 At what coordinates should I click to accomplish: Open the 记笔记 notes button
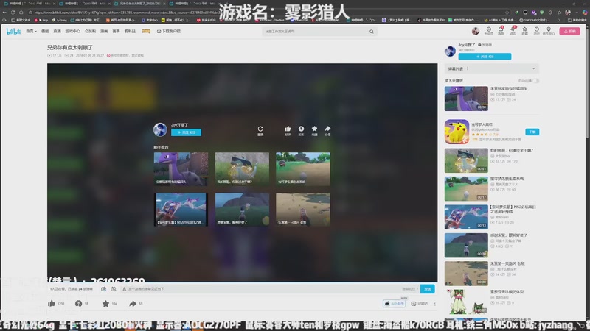tap(420, 303)
